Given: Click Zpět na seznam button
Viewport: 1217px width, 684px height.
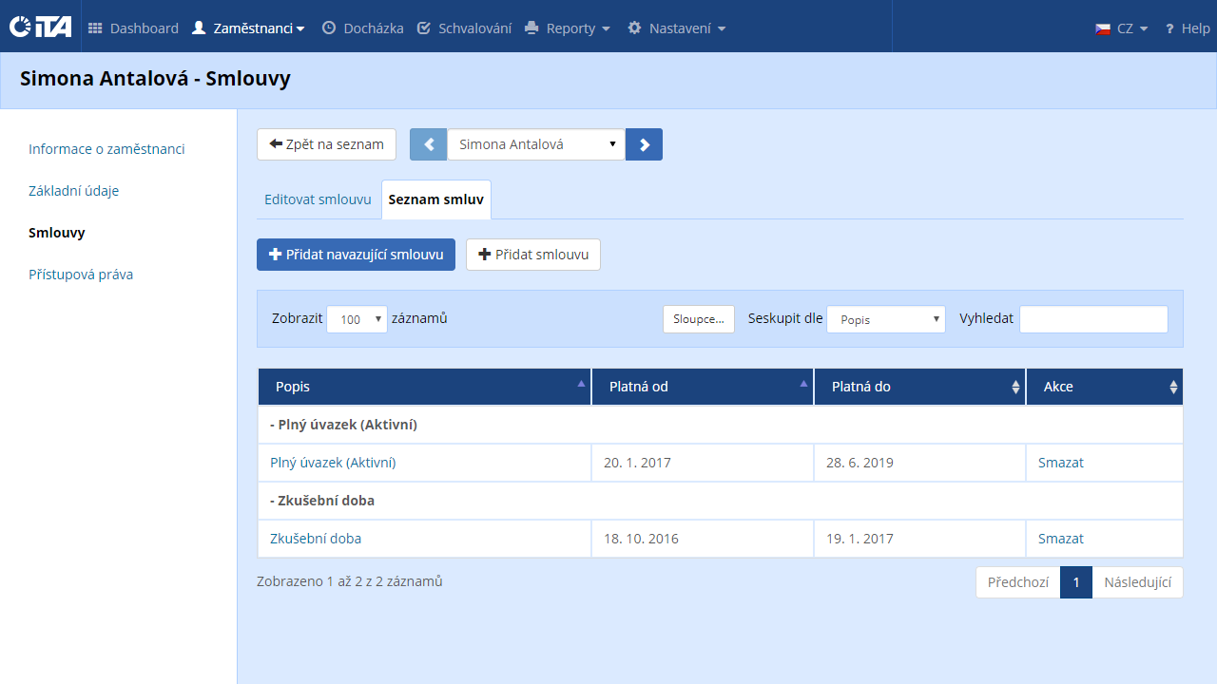Looking at the screenshot, I should (x=326, y=144).
